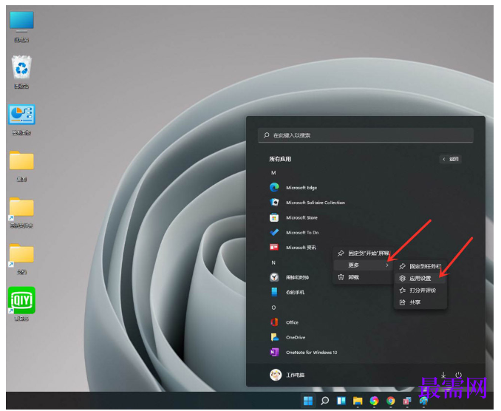Launch OneNote for Windows 10
This screenshot has height=411, width=501.
[x=304, y=352]
